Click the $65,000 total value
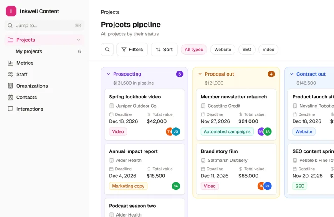This screenshot has height=217, width=334. 248,176
